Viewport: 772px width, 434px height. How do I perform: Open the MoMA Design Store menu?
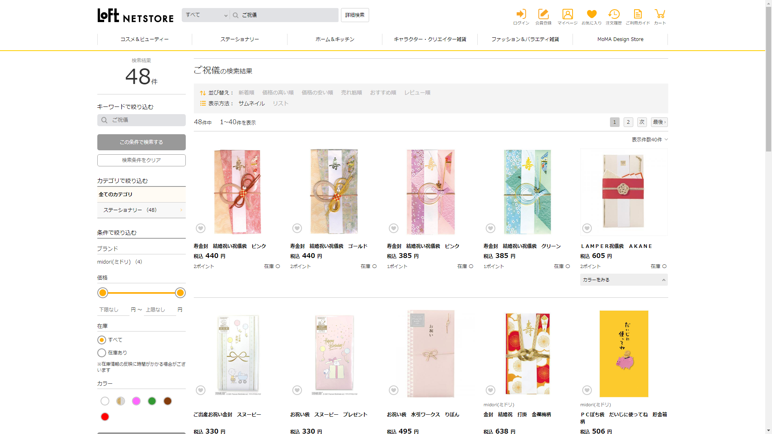tap(620, 39)
